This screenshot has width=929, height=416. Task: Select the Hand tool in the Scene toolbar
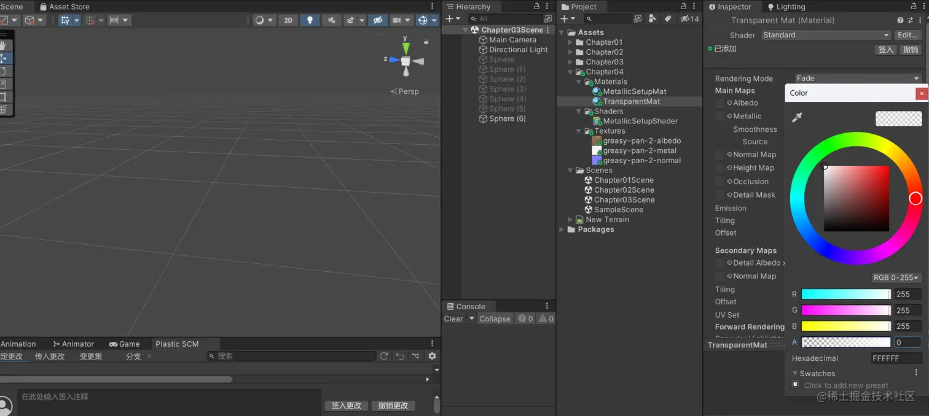point(4,45)
